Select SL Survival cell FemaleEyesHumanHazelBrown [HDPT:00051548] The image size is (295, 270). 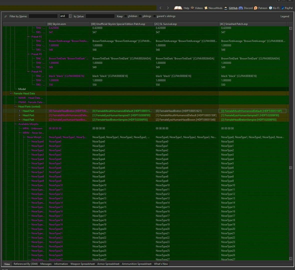(186, 120)
